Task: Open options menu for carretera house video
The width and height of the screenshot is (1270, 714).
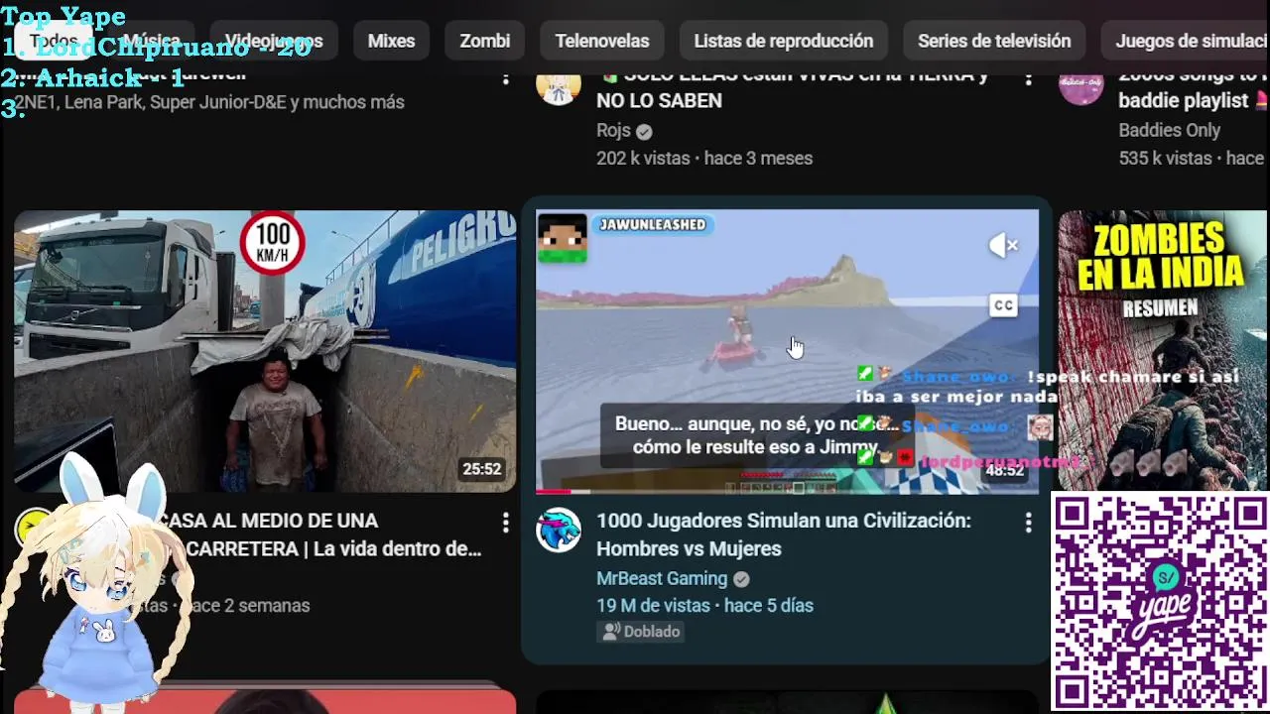Action: 505,522
